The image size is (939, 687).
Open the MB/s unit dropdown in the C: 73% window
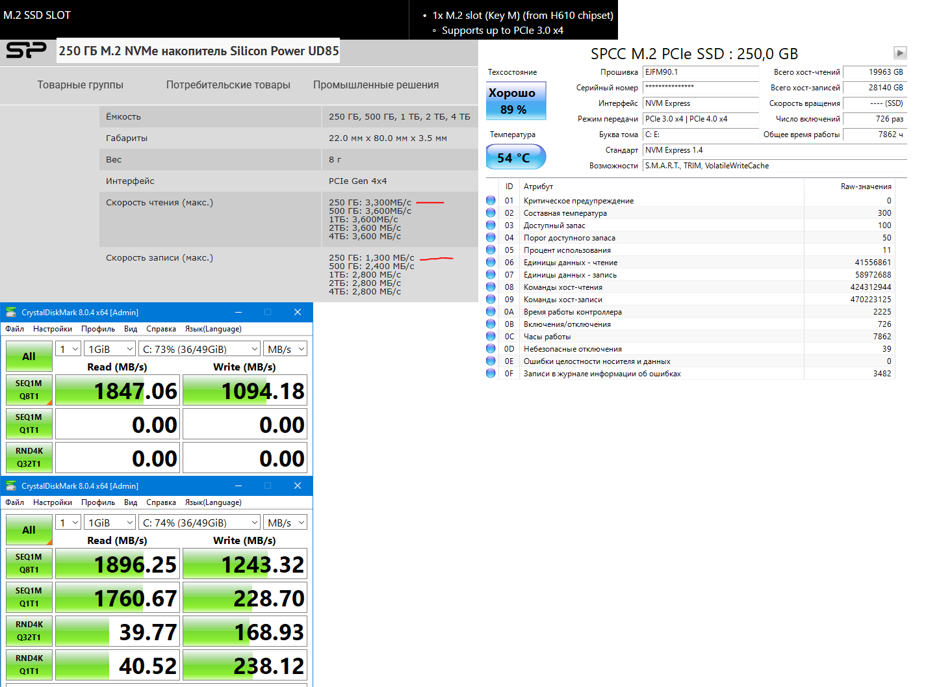click(x=285, y=349)
